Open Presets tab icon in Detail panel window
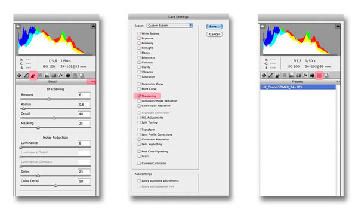 coord(75,75)
